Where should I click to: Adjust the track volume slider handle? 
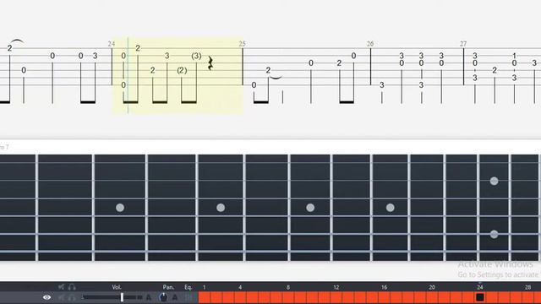[122, 297]
